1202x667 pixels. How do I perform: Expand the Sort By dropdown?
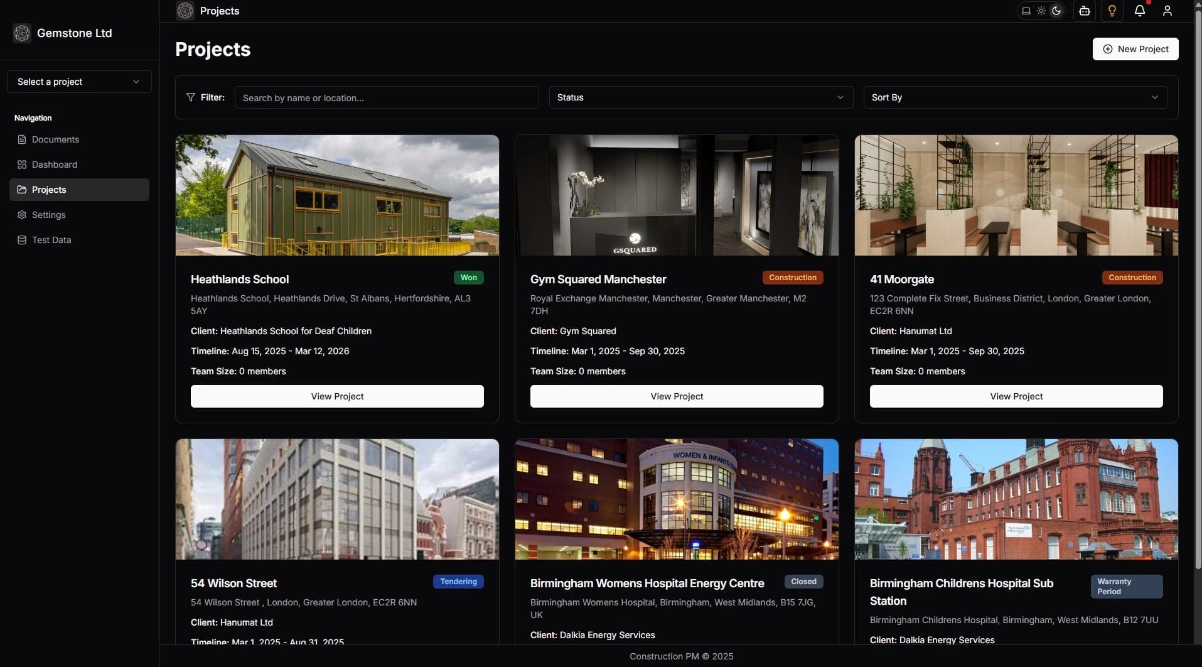click(1014, 97)
